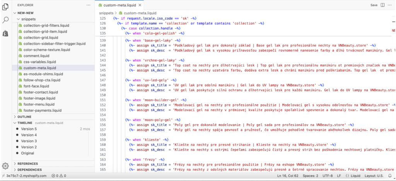Open the Shopify bag icon panel

(x=6, y=34)
